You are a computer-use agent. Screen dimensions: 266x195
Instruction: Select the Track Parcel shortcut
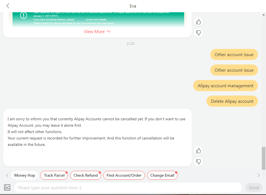click(54, 175)
